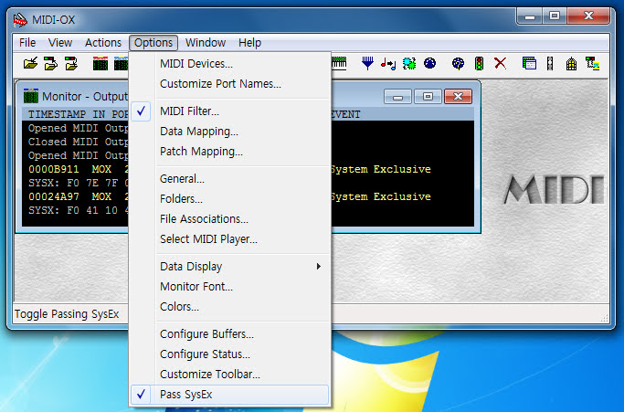Open the File menu

27,43
